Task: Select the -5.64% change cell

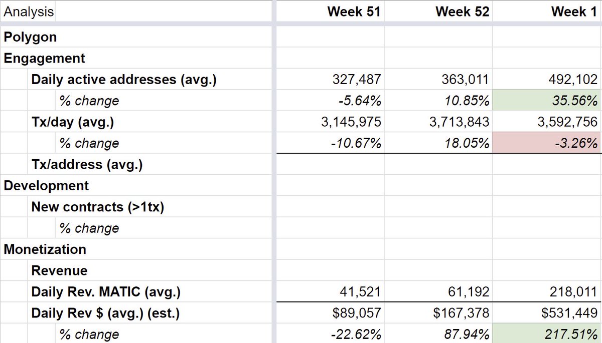Action: pyautogui.click(x=331, y=101)
